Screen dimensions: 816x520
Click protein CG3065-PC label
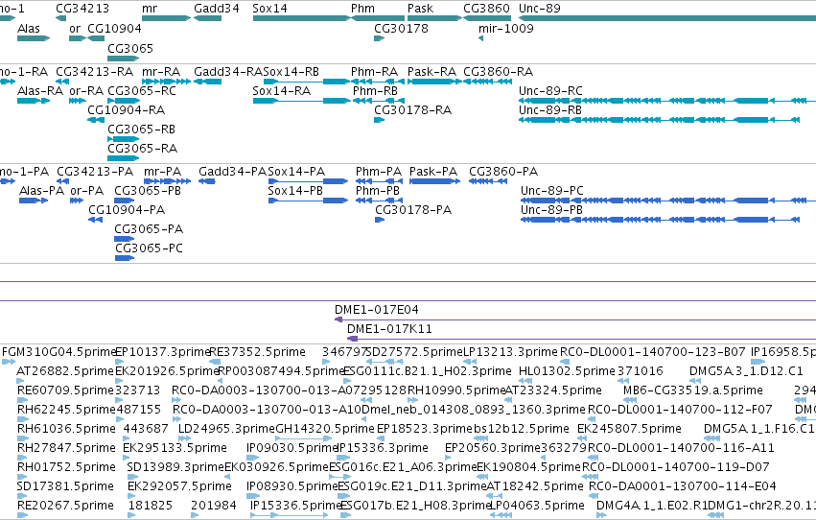[x=149, y=248]
